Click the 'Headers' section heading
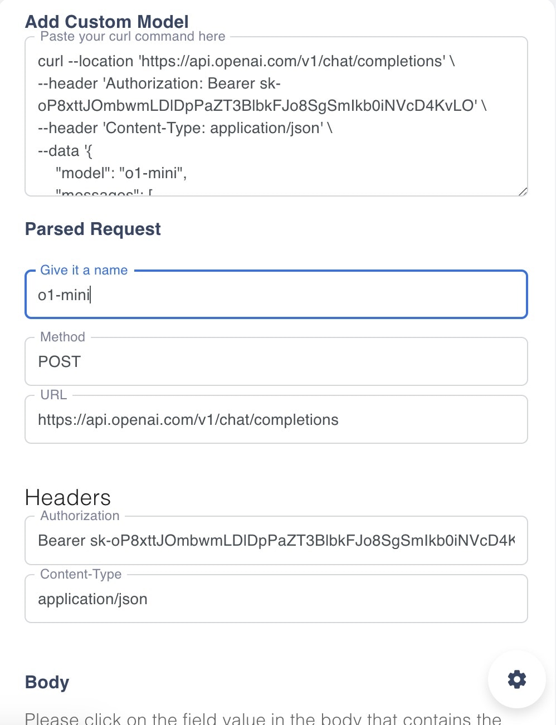Image resolution: width=556 pixels, height=725 pixels. click(68, 497)
